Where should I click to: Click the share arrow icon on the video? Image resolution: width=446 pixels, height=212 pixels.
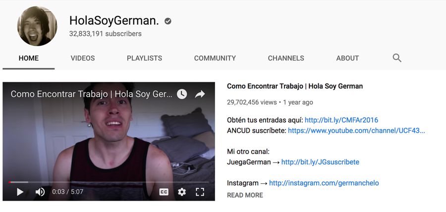[200, 94]
